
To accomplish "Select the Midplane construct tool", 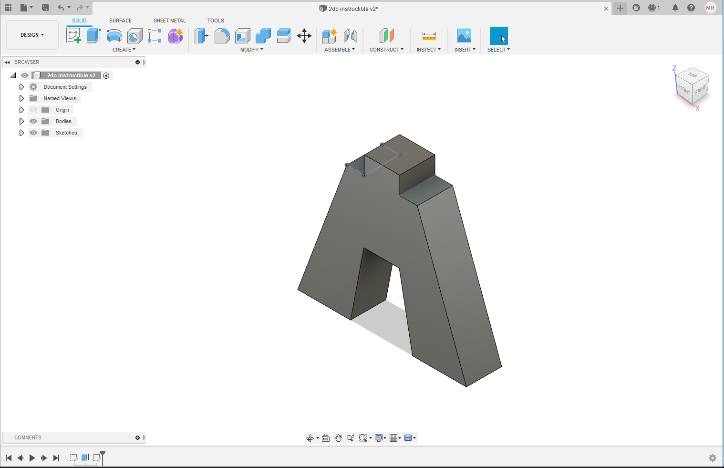I will pos(387,36).
